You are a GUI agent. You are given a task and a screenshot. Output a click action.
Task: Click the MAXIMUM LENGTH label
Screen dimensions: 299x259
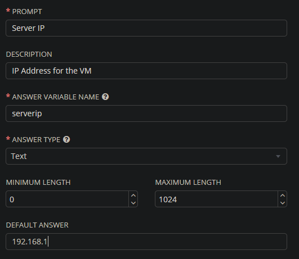pos(188,182)
